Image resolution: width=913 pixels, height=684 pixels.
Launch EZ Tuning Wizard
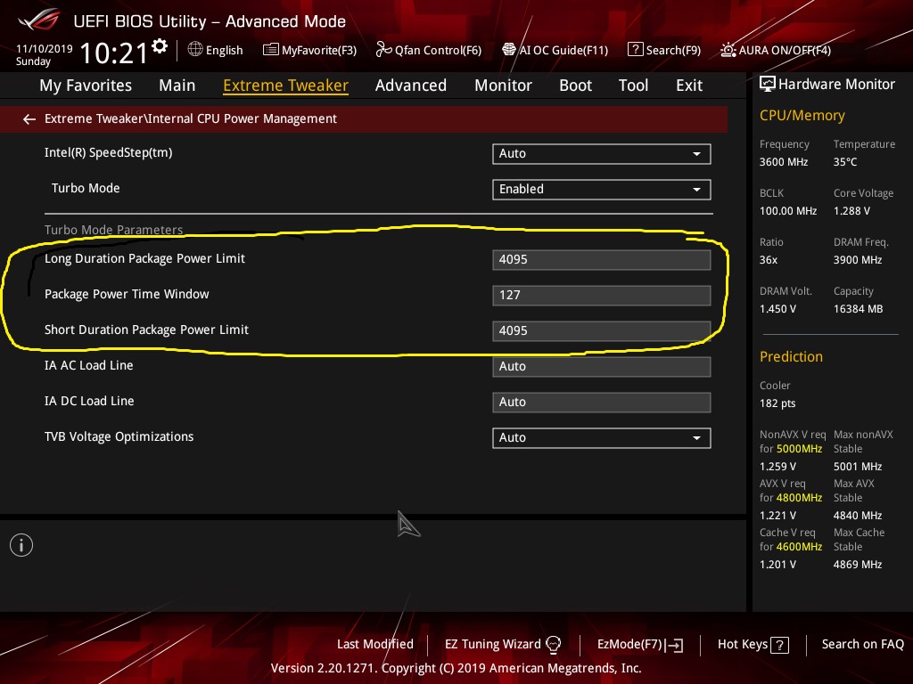[503, 644]
